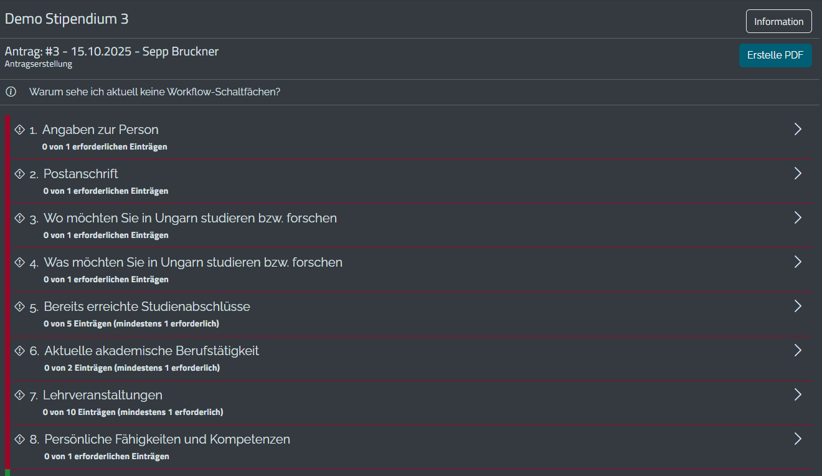Click the 'Erstelle PDF' button

[x=775, y=55]
